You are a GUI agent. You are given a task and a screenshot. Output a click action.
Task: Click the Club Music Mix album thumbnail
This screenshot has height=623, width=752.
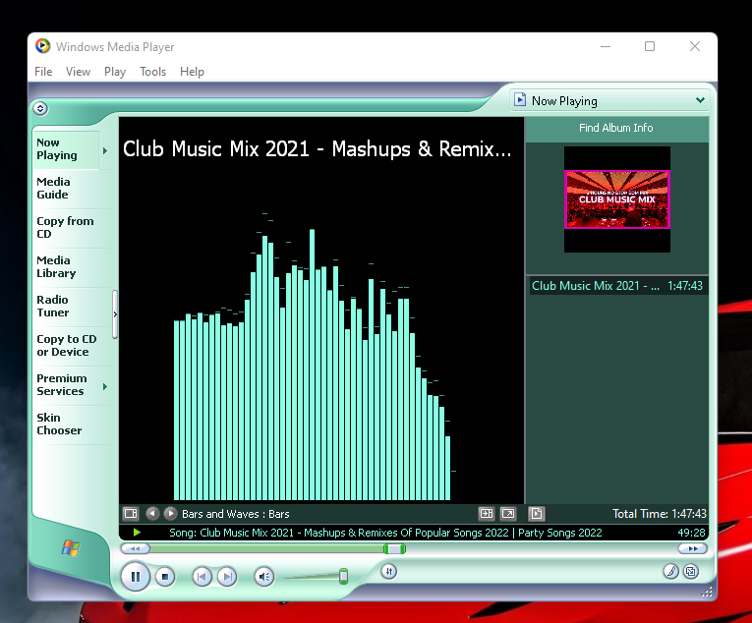point(617,199)
